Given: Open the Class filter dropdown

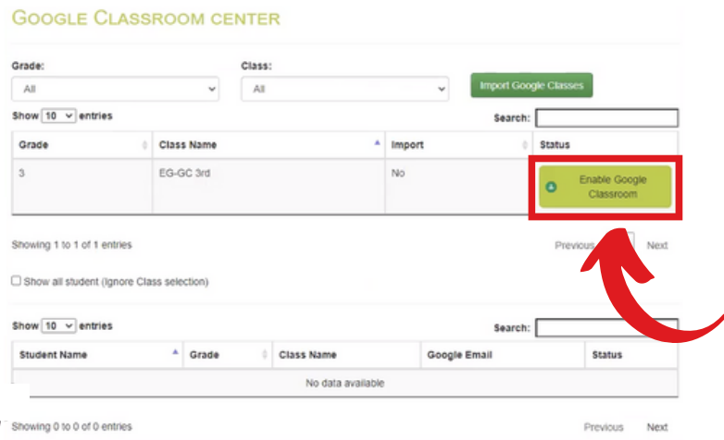Looking at the screenshot, I should point(344,89).
